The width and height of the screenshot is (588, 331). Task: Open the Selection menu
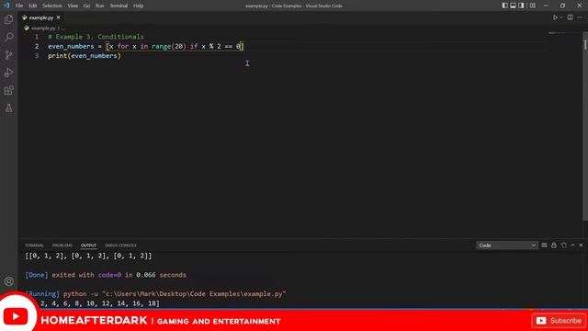coord(52,6)
